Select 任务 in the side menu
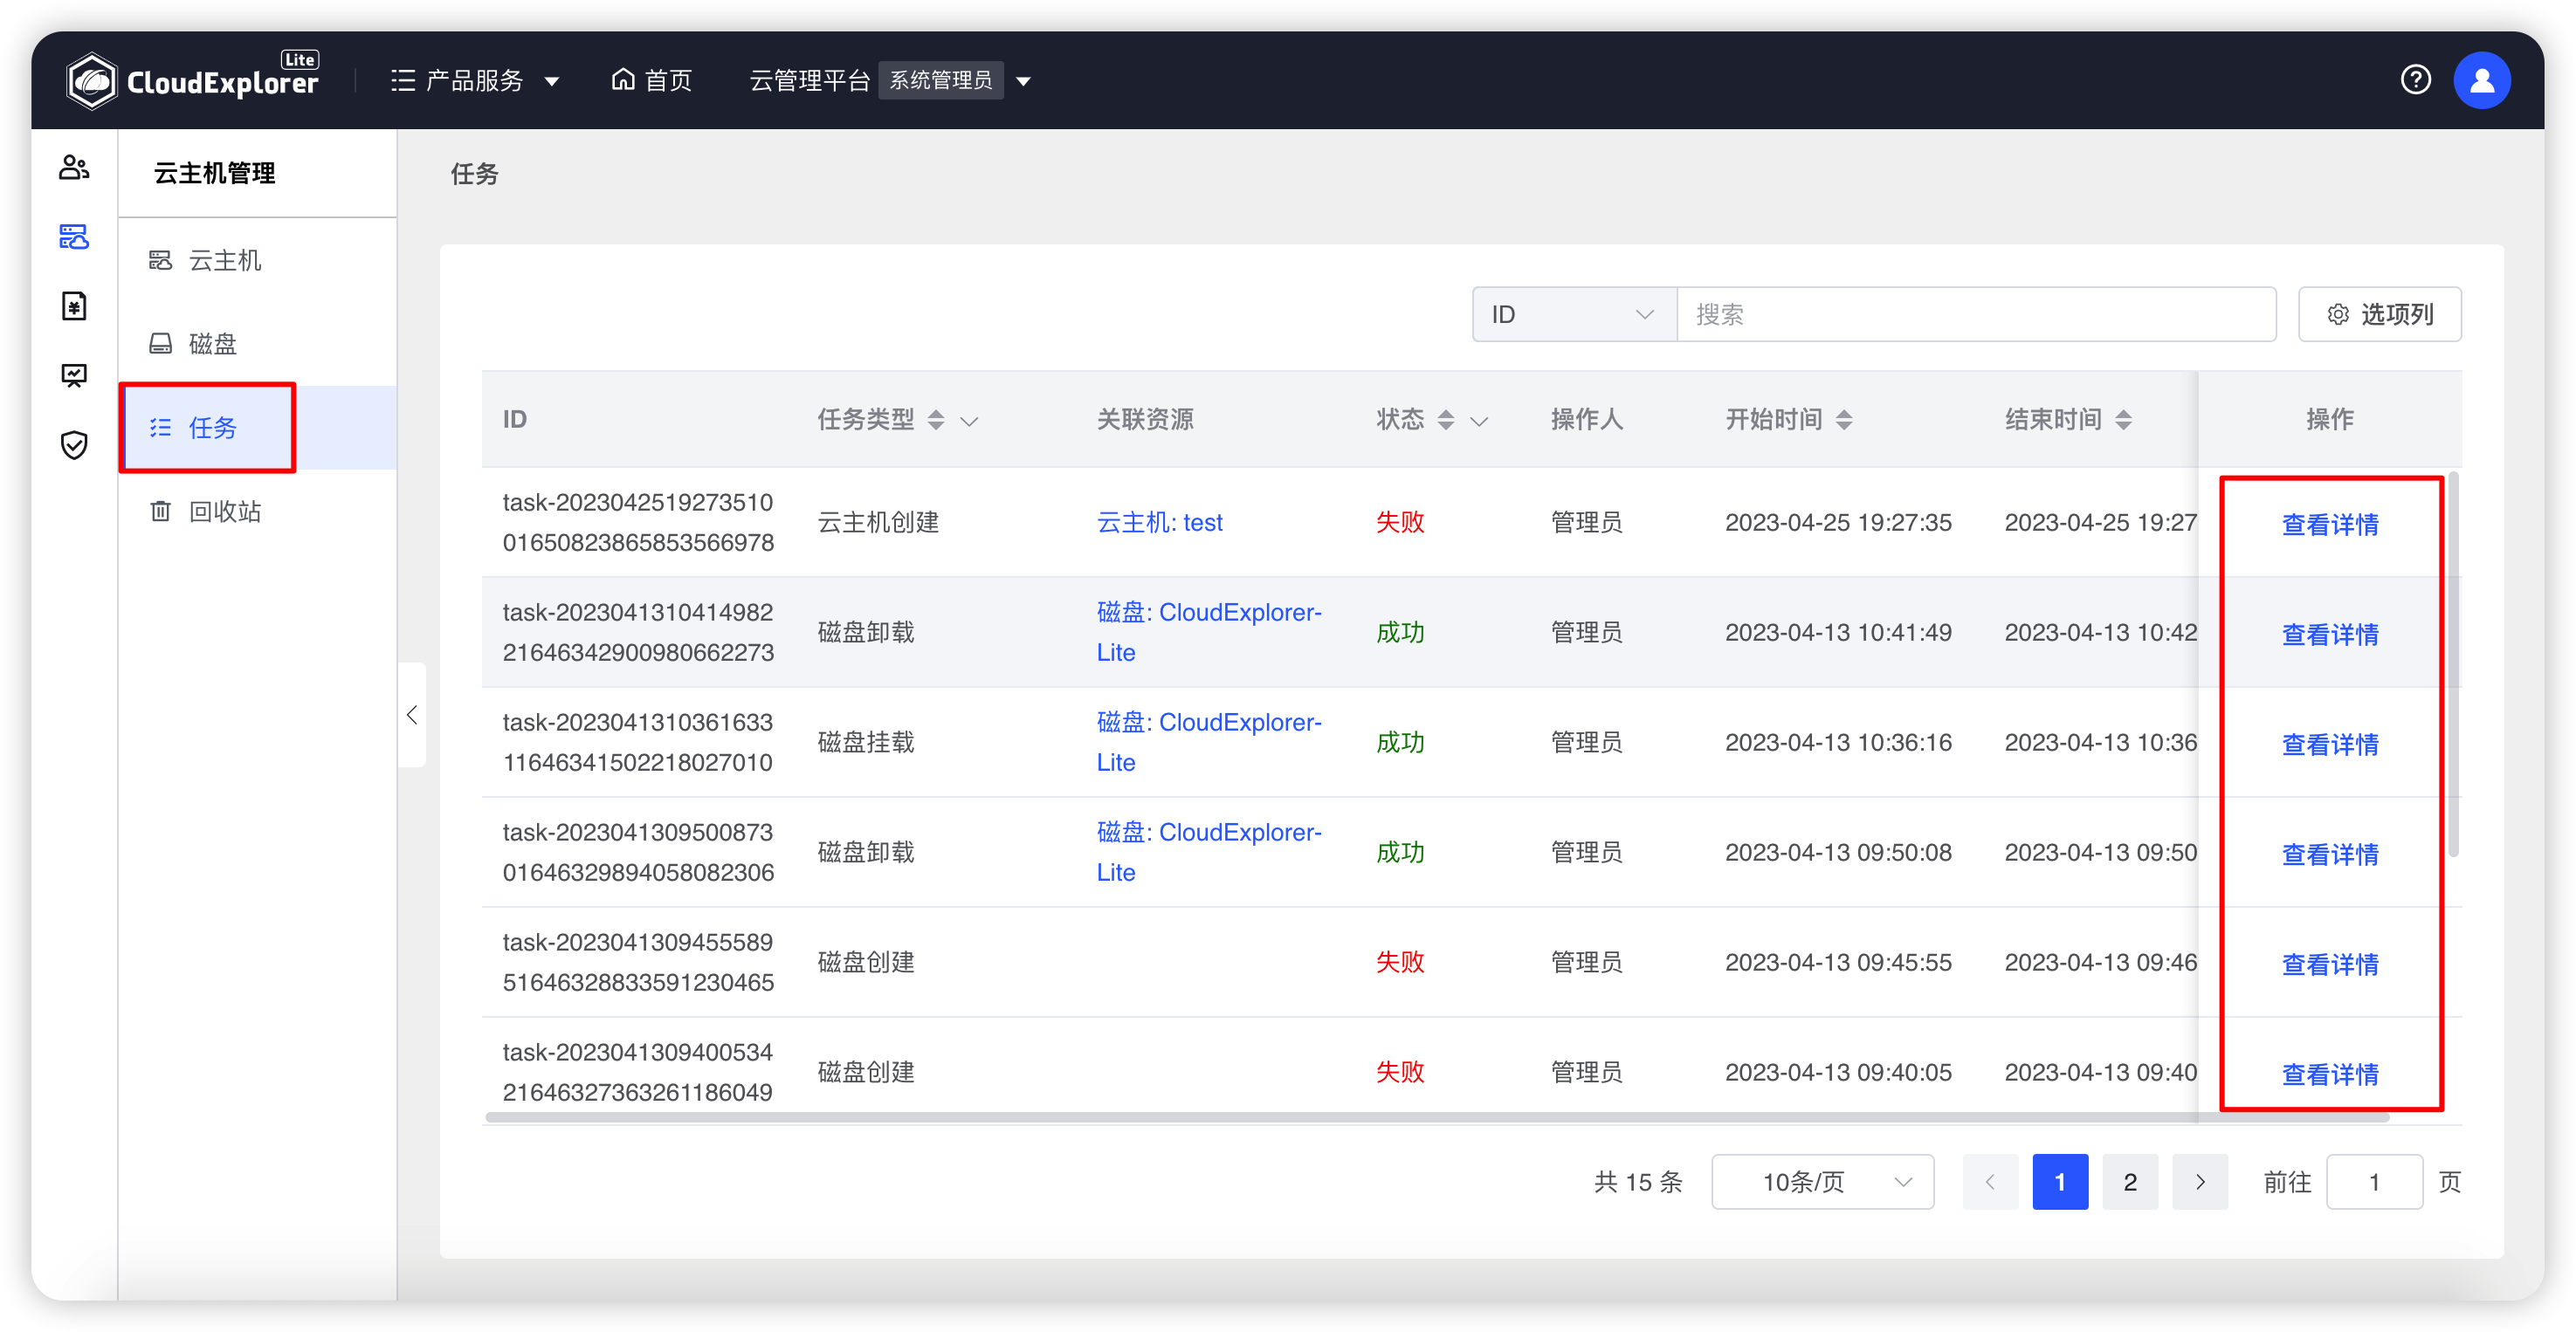The image size is (2576, 1332). pos(258,428)
